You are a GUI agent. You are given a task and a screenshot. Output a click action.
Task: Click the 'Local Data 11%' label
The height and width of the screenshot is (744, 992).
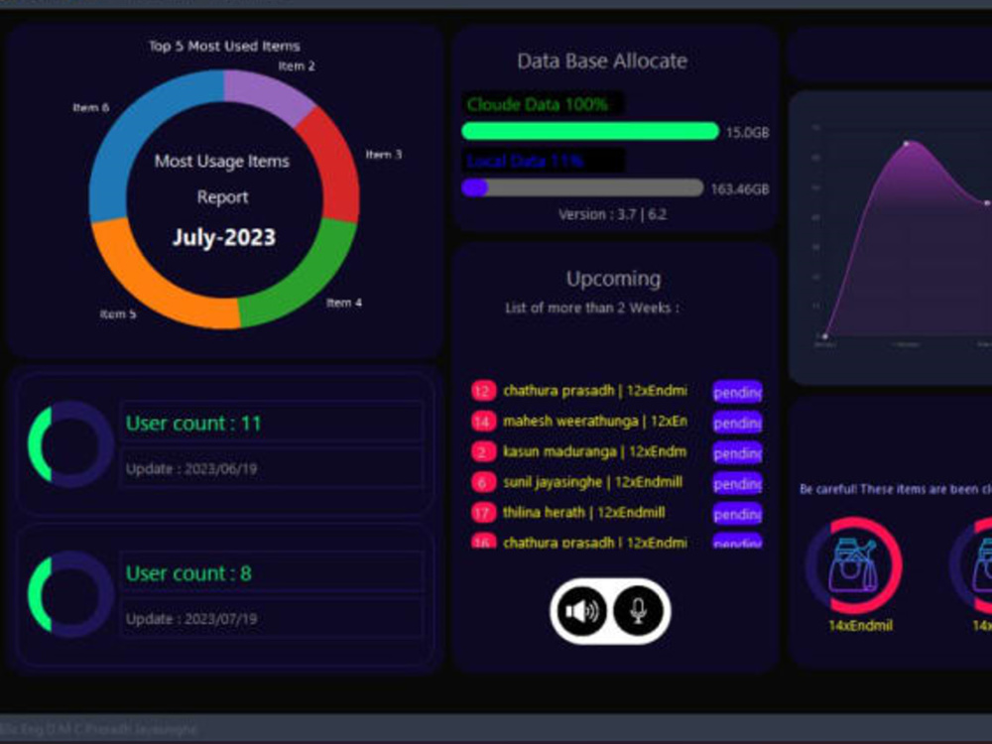point(525,161)
